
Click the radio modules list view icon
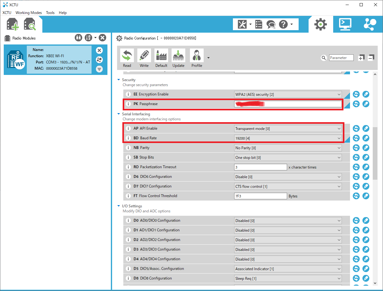[x=78, y=38]
